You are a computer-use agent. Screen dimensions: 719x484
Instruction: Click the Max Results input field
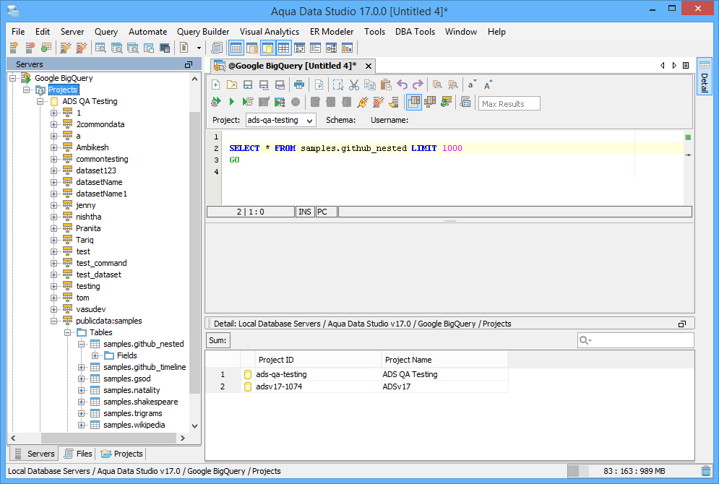(x=509, y=103)
